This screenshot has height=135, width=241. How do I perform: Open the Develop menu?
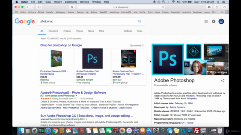pyautogui.click(x=84, y=2)
